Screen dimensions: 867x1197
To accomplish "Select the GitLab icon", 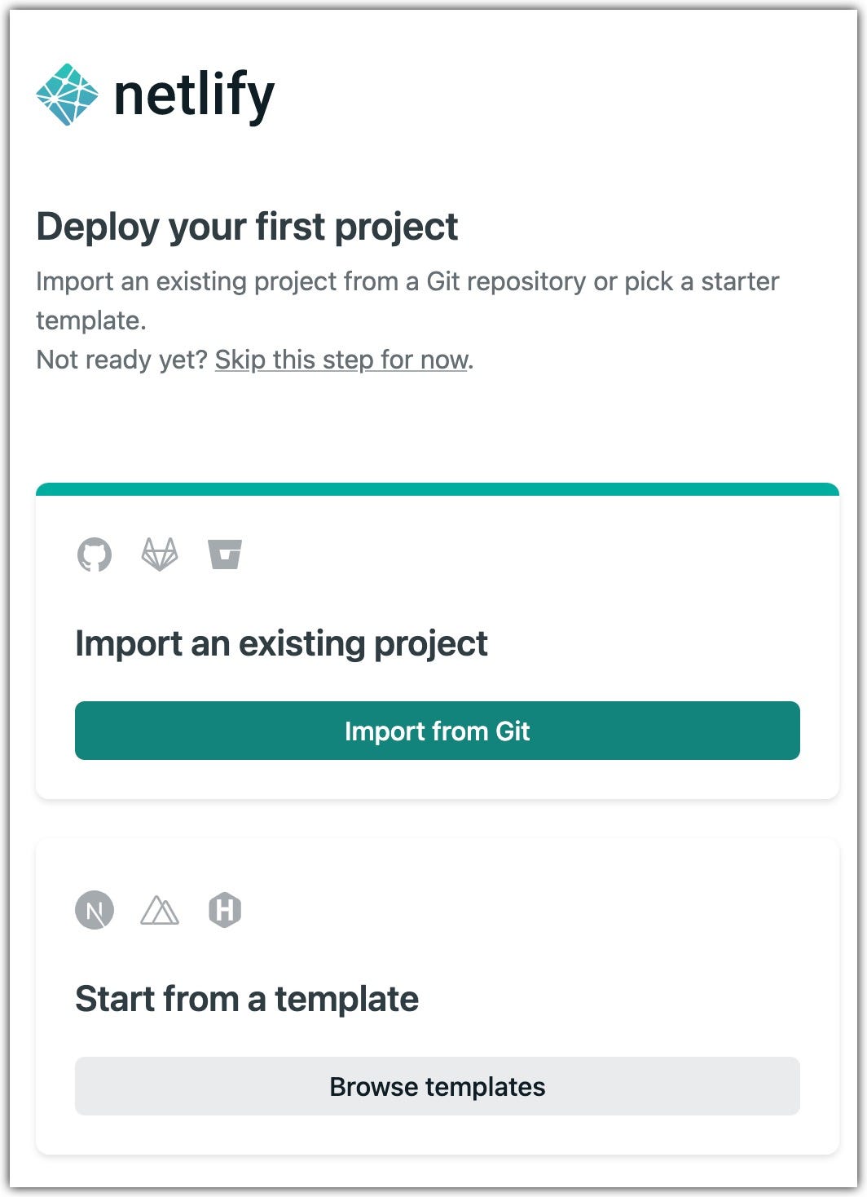I will coord(160,554).
